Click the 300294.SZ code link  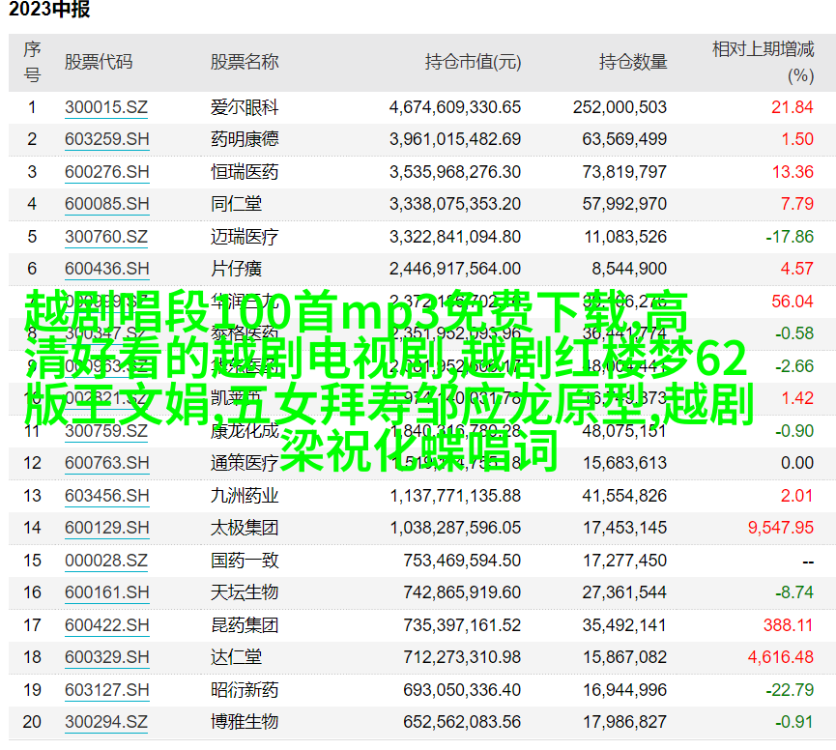[106, 722]
